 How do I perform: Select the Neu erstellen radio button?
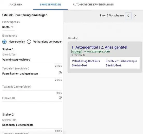[x=4, y=42]
